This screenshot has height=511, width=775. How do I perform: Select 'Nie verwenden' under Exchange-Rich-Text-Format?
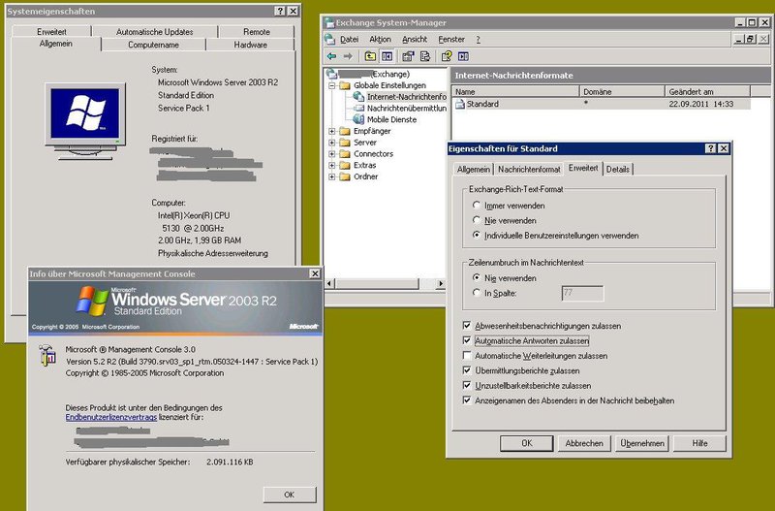[477, 220]
